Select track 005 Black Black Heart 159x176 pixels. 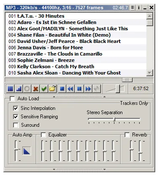[76, 41]
